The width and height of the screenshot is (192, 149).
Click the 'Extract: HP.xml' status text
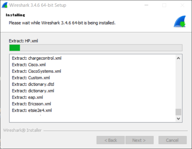click(x=23, y=41)
